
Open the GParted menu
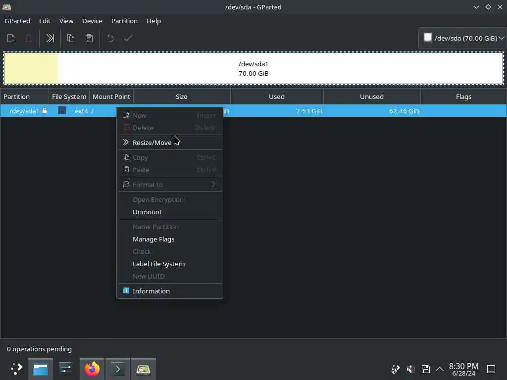point(17,21)
